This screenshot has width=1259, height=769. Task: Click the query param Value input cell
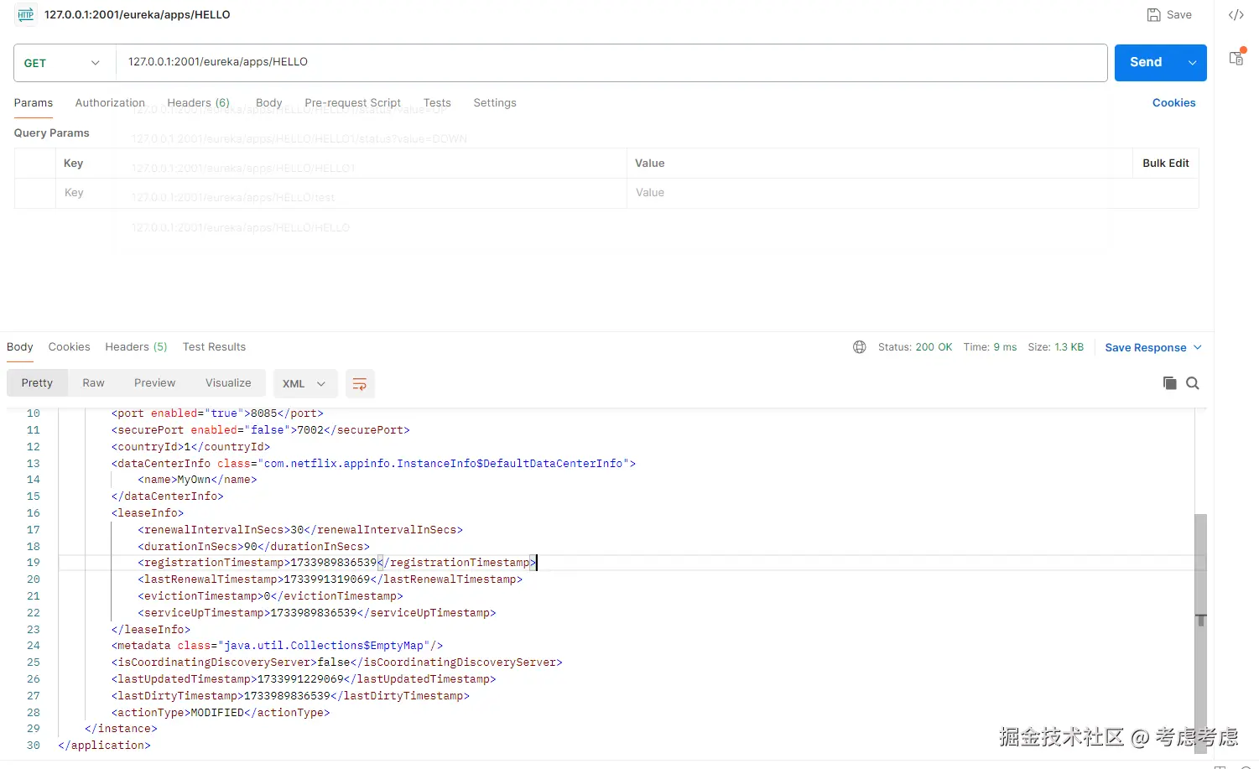pyautogui.click(x=913, y=193)
